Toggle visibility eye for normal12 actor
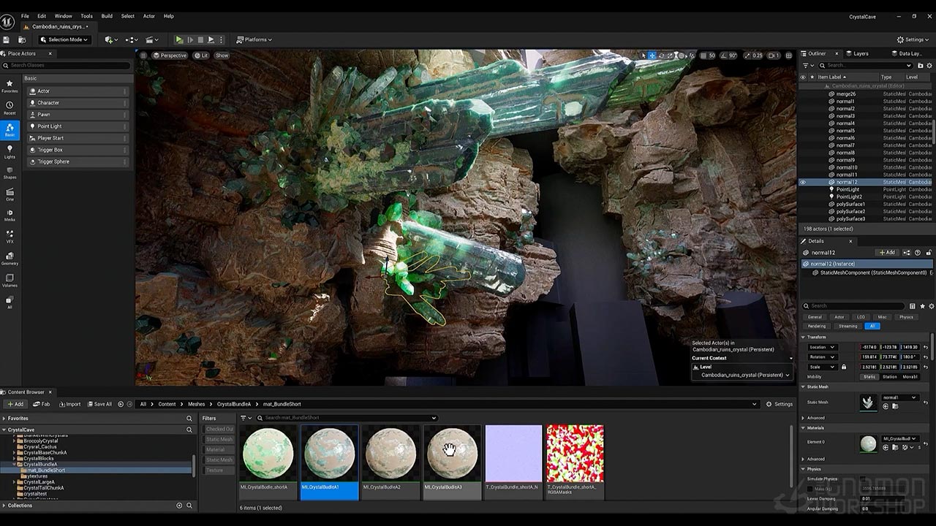 pos(803,182)
